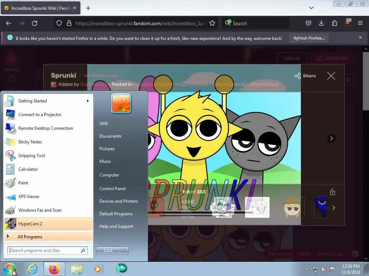Click the Start menu search magnifier icon
The width and height of the screenshot is (369, 276).
click(83, 250)
